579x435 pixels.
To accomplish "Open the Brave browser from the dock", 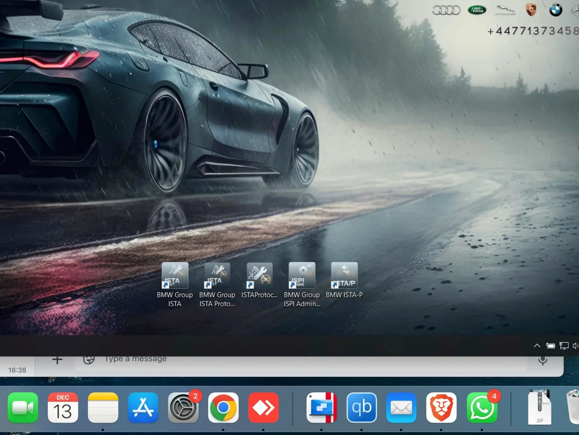I will [441, 408].
